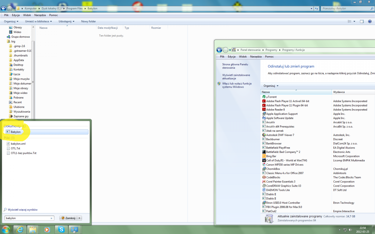375x234 pixels.
Task: Open the Edycja menu in the Programy i funkcje window
Action: click(232, 57)
